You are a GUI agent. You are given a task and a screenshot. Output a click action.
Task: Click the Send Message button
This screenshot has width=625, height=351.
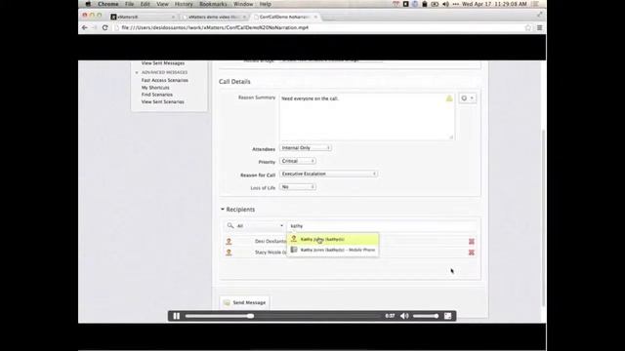245,303
